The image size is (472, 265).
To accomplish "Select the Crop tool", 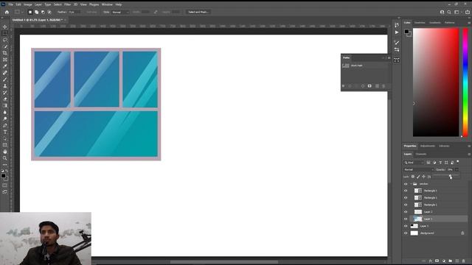I will coord(5,53).
